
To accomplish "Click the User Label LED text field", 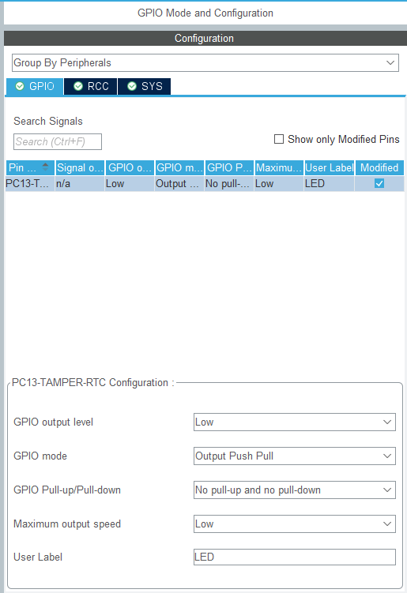I will point(295,557).
